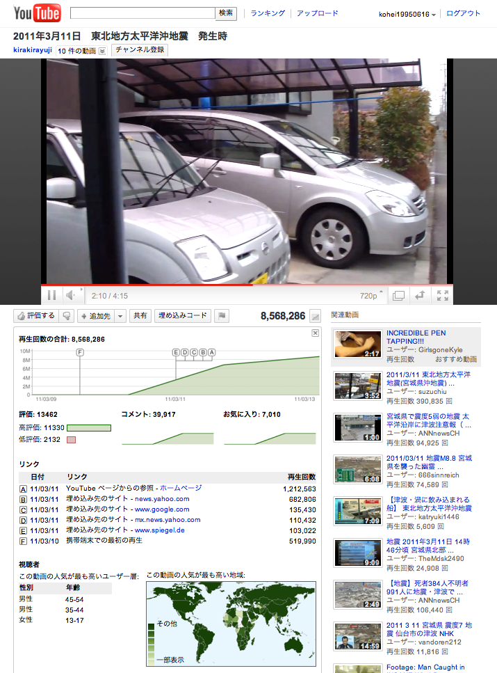Flag the video as inappropriate

[222, 316]
